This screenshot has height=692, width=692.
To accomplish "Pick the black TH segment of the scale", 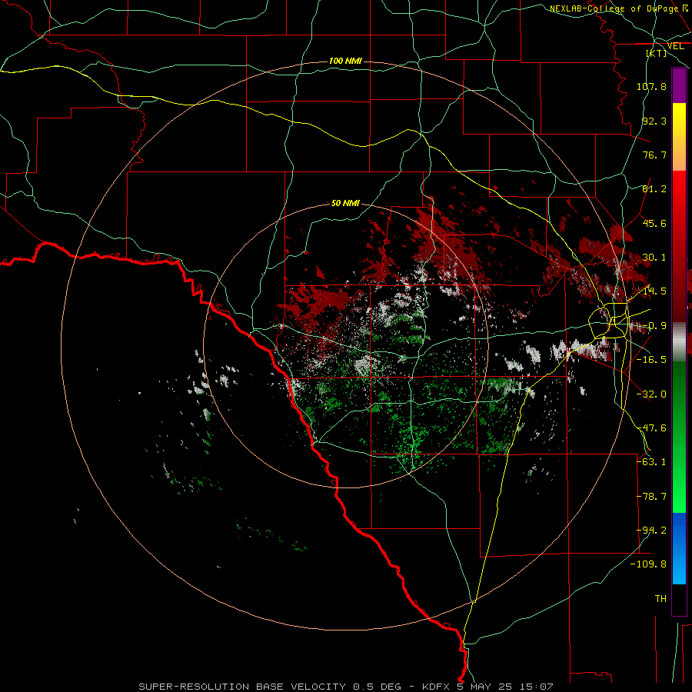I will click(x=679, y=599).
